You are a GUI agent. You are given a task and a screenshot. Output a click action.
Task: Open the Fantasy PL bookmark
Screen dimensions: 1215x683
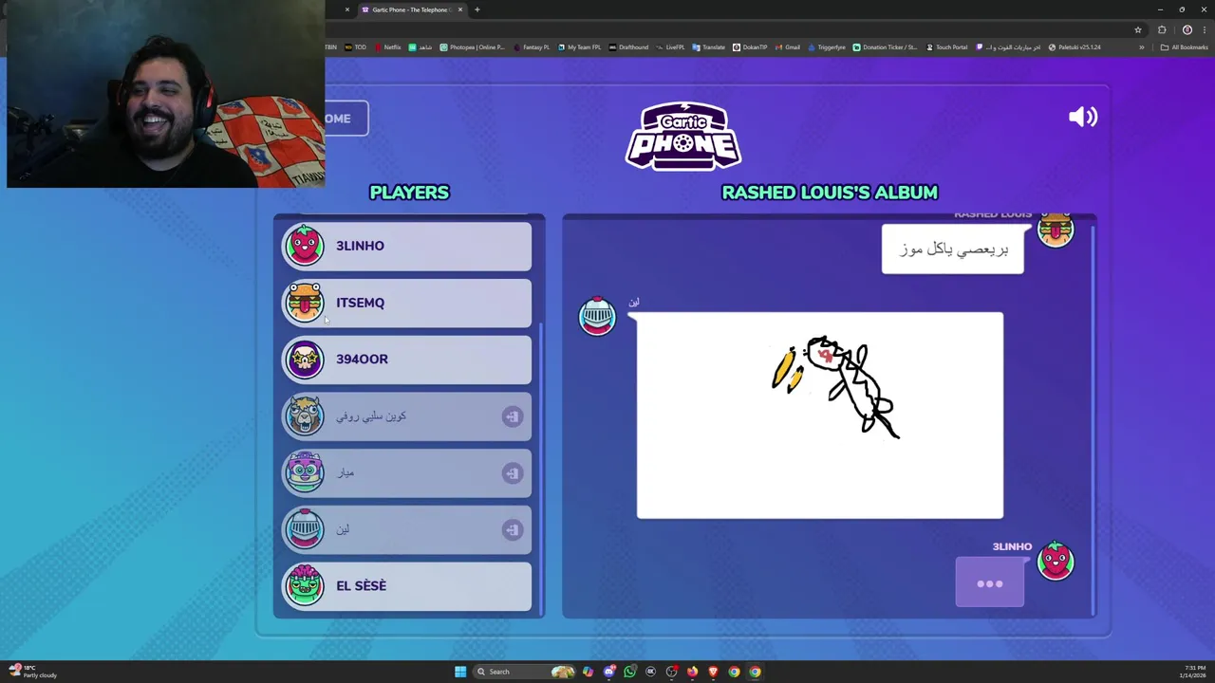531,47
